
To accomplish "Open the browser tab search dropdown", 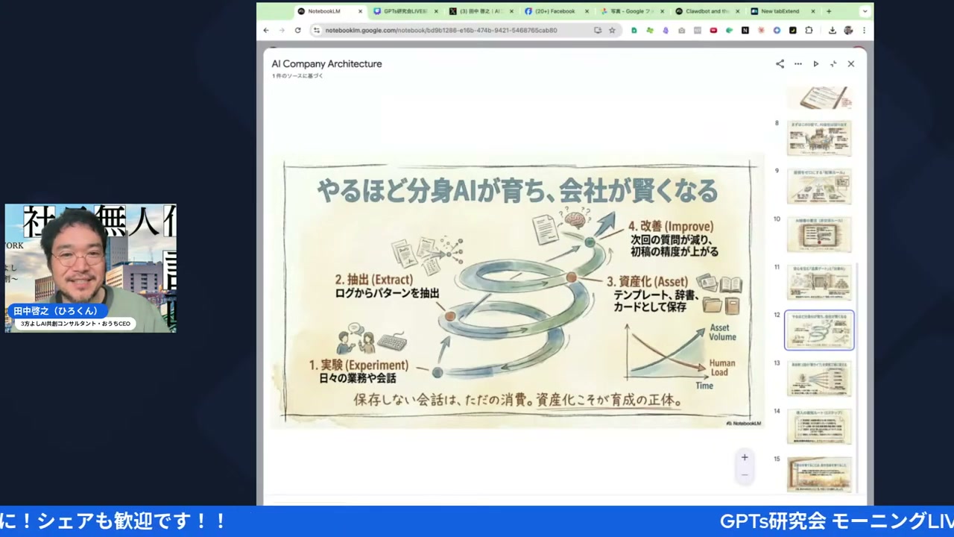I will coord(864,11).
